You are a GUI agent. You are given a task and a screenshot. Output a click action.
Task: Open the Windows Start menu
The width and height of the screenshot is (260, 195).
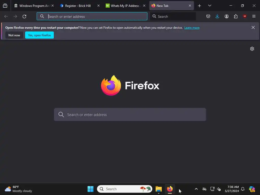coord(91,189)
